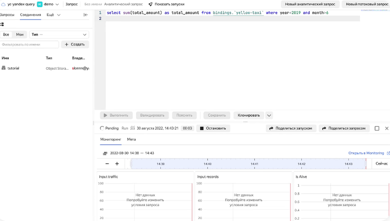
Task: Click the tutorial connection database icon
Action: point(3,68)
